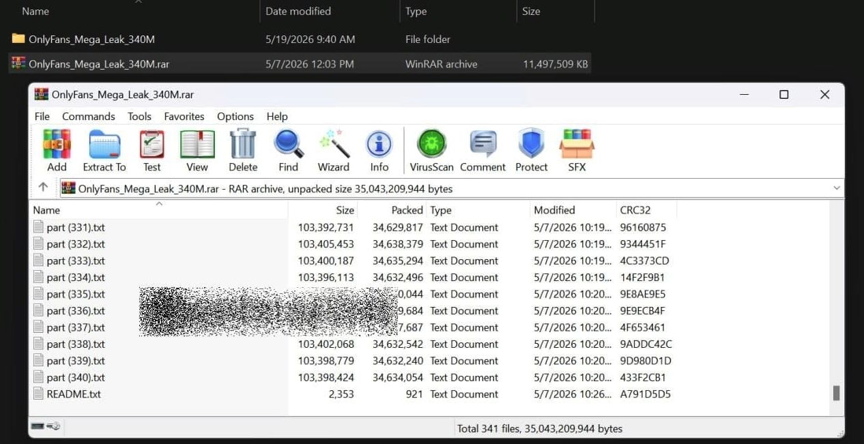Sort by WinRAR Type column header
The image size is (864, 444).
pos(478,210)
